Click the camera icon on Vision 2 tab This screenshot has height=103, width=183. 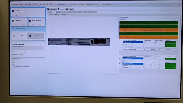67,9
